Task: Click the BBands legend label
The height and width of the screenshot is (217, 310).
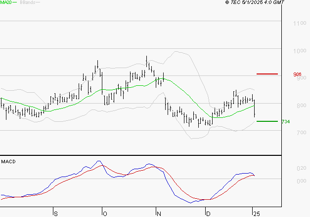Action: tap(28, 2)
